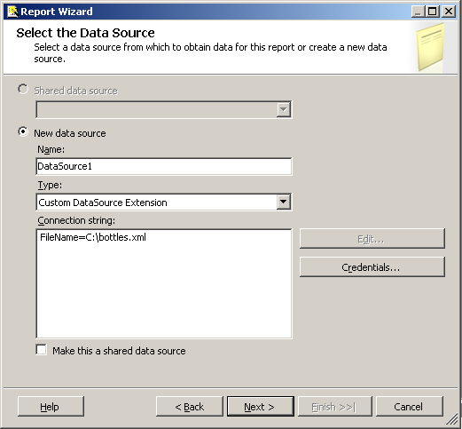Click the Finish button
The height and width of the screenshot is (429, 462).
(x=335, y=407)
